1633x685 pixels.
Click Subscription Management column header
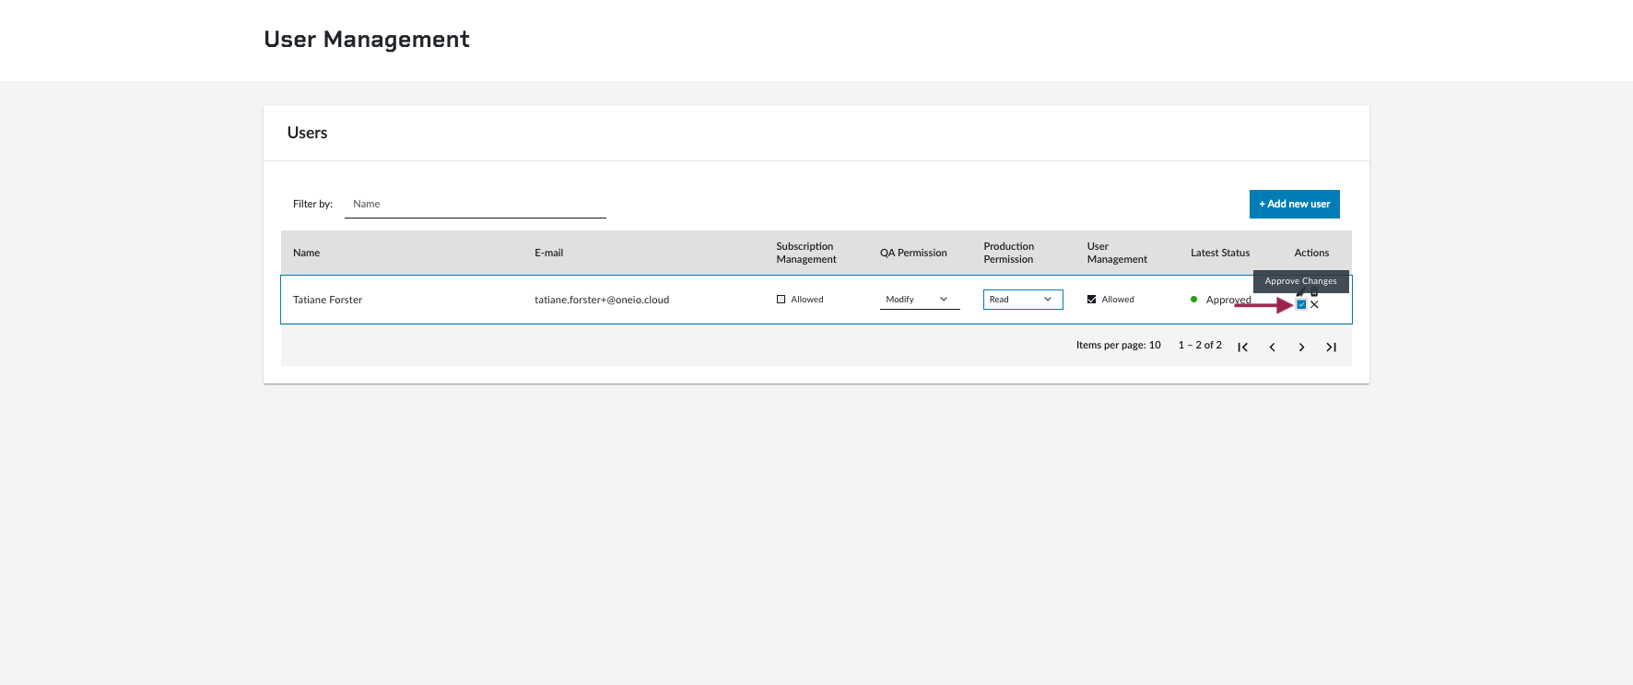(806, 253)
